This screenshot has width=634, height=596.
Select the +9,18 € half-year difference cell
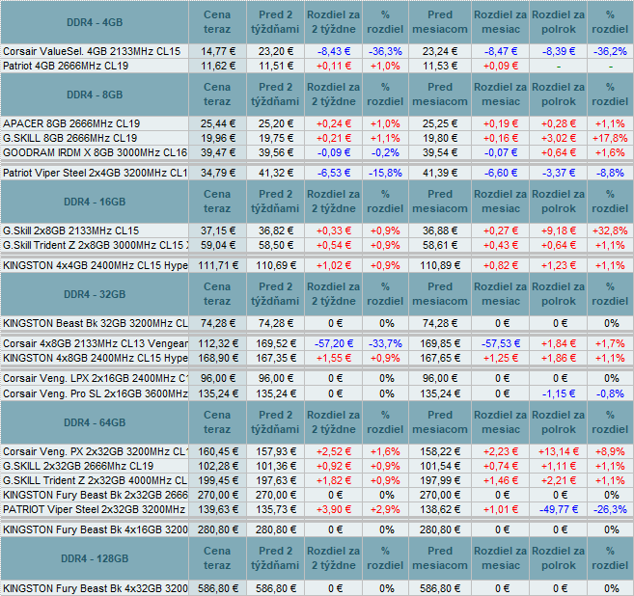tap(559, 230)
